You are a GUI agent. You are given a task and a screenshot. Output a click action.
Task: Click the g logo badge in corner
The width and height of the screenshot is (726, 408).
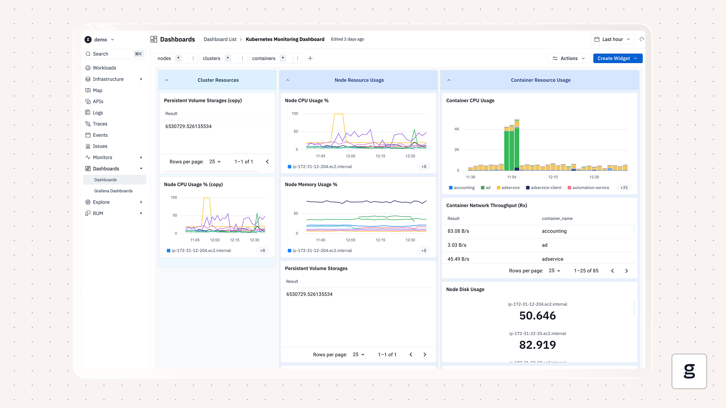pos(689,371)
